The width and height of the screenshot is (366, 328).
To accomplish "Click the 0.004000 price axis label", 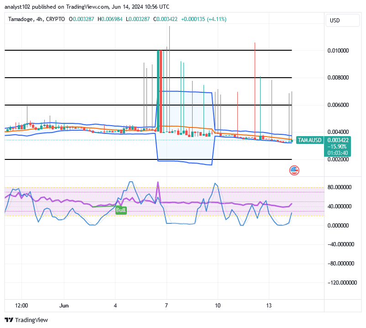I will (338, 132).
